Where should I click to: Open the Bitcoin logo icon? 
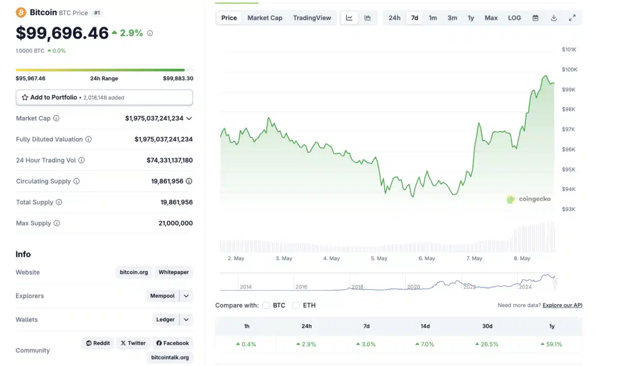[x=20, y=12]
